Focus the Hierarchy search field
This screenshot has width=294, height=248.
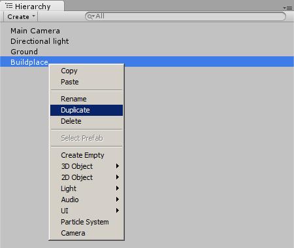point(186,16)
